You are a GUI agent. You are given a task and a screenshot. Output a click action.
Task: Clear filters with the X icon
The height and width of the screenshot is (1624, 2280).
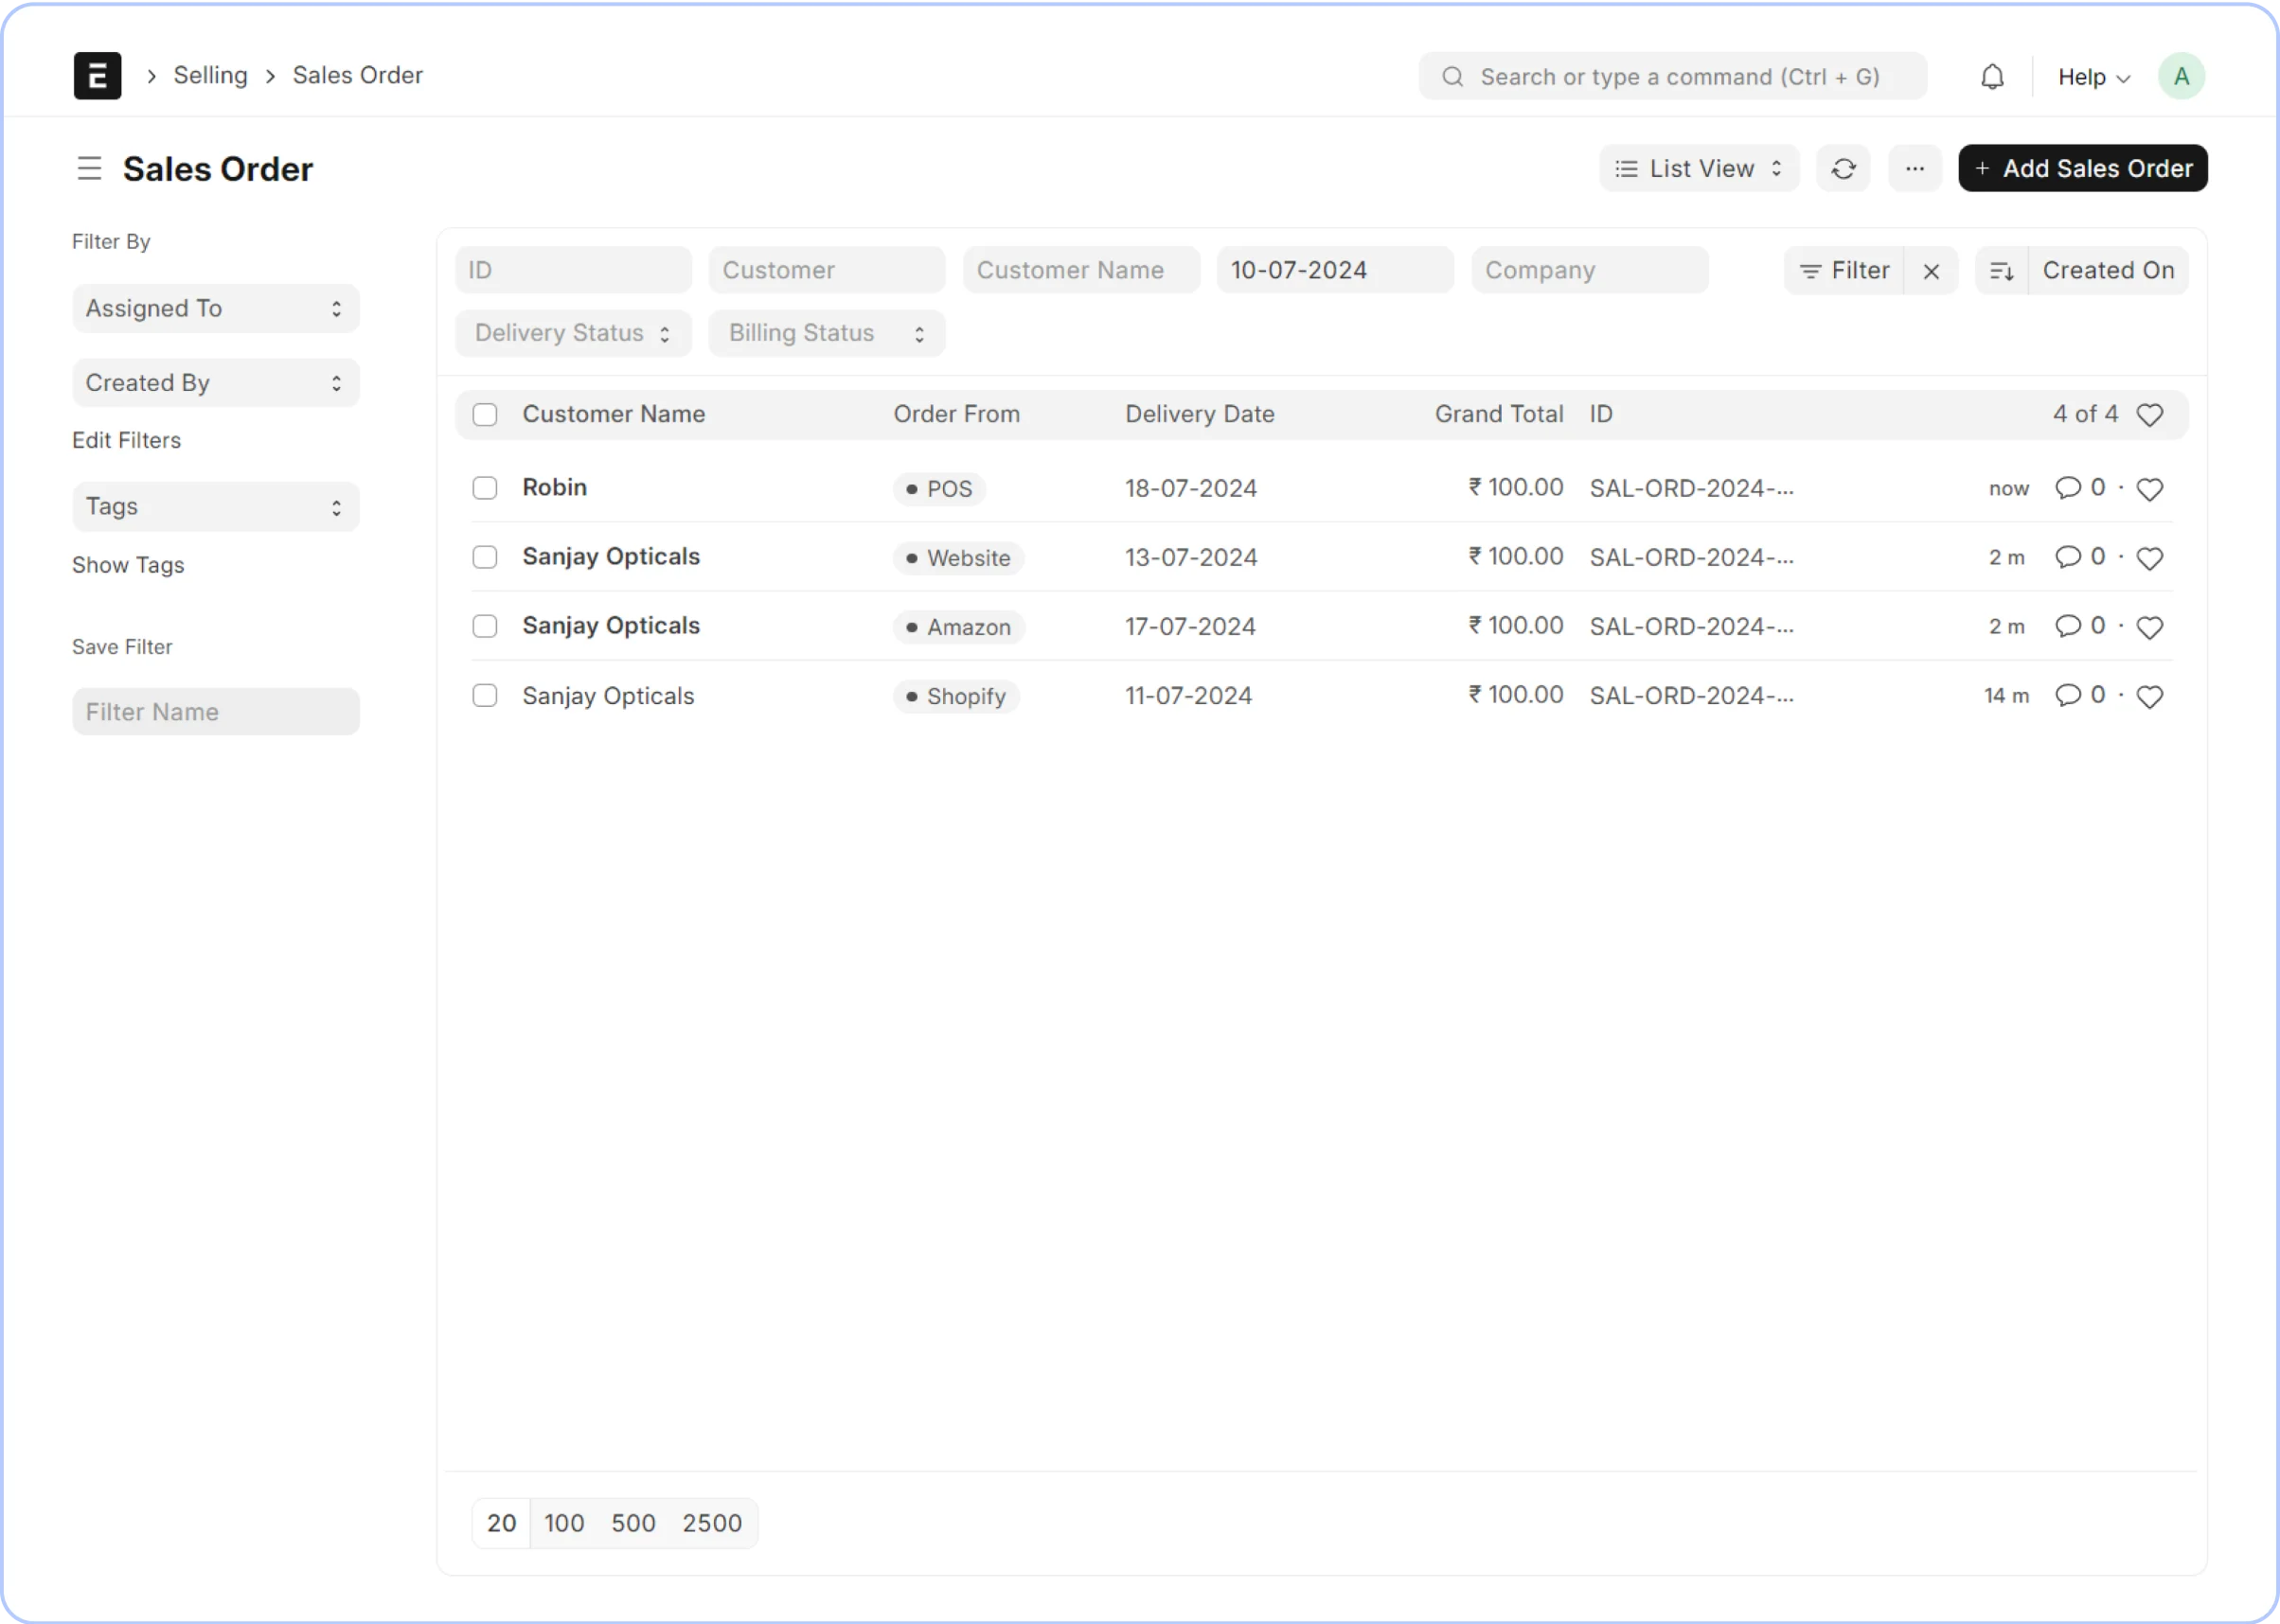point(1931,271)
